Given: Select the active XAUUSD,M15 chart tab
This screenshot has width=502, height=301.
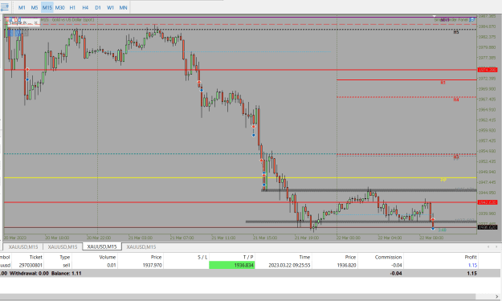Looking at the screenshot, I should coord(102,246).
